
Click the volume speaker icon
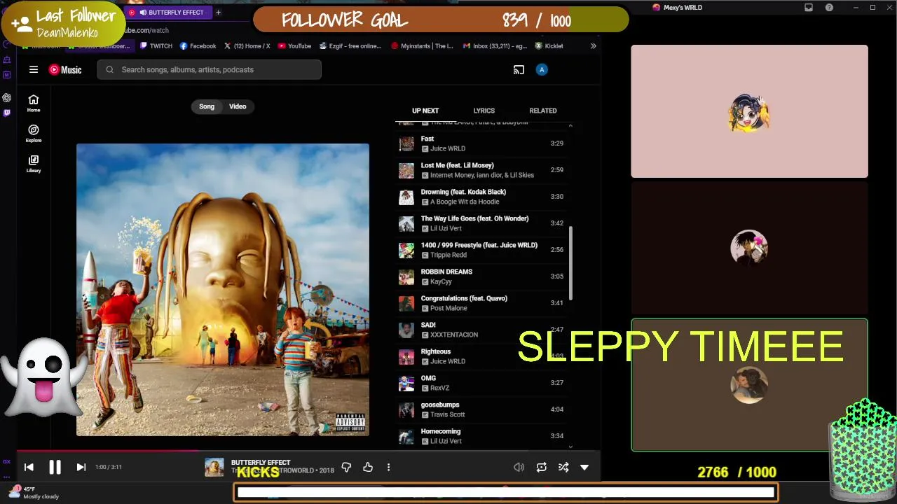519,467
